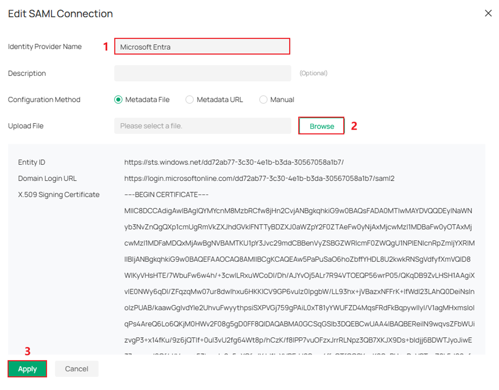Click the optional Description field
Image resolution: width=499 pixels, height=390 pixels.
202,73
